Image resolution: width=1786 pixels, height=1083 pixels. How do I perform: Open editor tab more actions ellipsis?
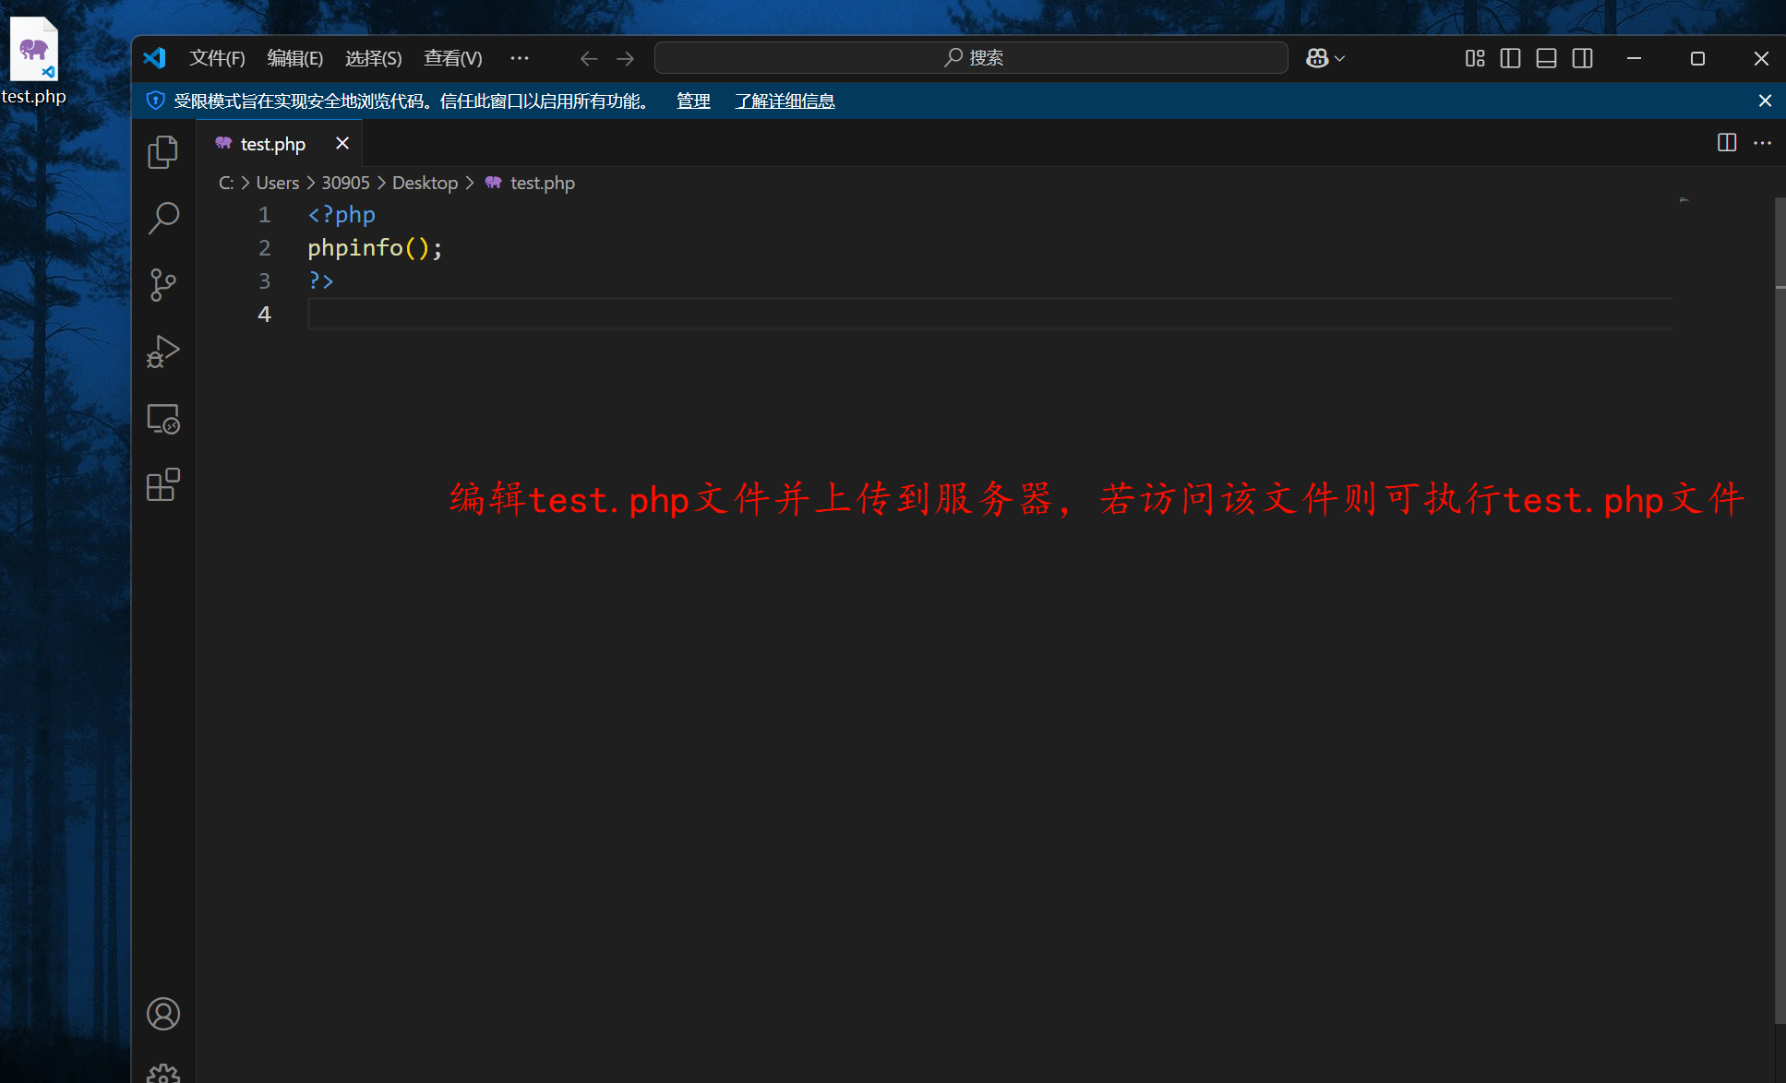click(x=1762, y=143)
